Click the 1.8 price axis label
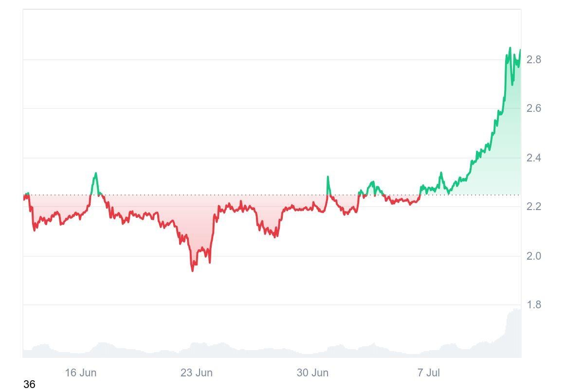 click(x=534, y=305)
